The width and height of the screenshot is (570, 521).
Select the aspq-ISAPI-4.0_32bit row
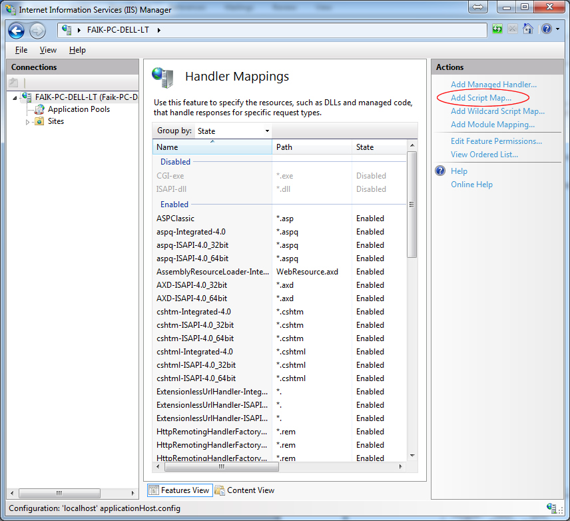coord(279,245)
